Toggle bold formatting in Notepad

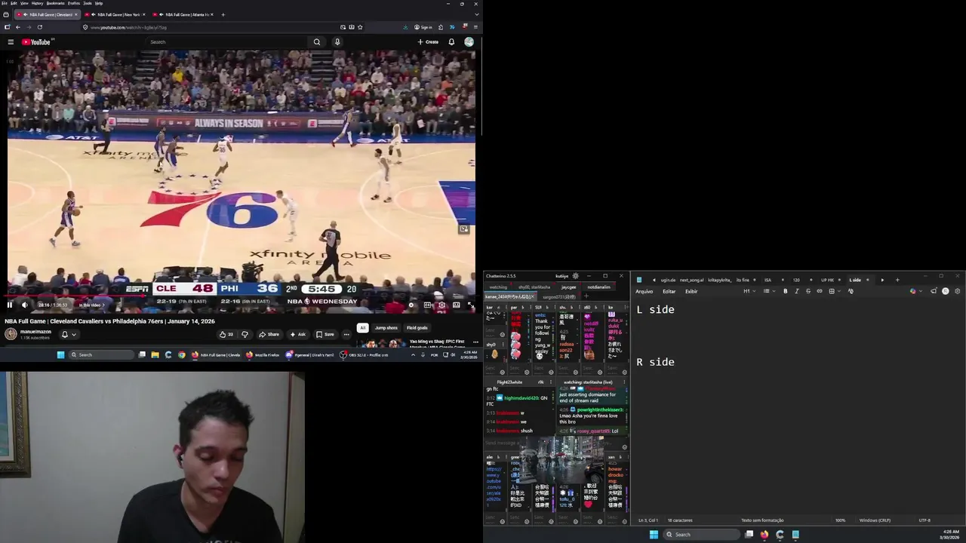tap(785, 291)
